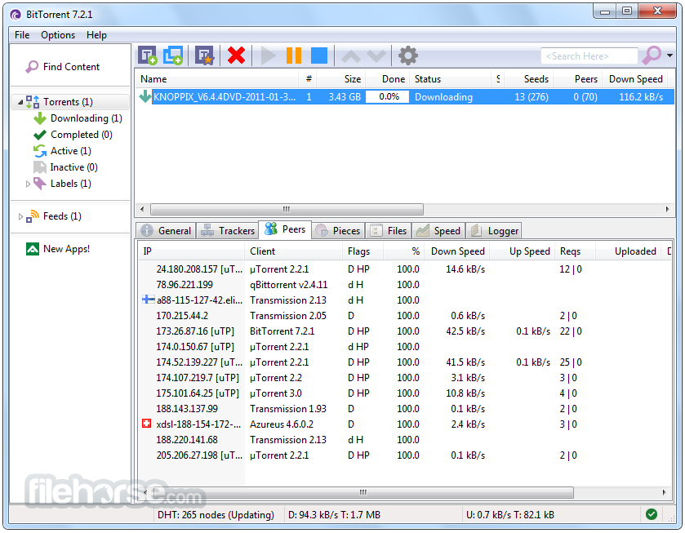685x533 pixels.
Task: Move the torrent down the queue
Action: 376,56
